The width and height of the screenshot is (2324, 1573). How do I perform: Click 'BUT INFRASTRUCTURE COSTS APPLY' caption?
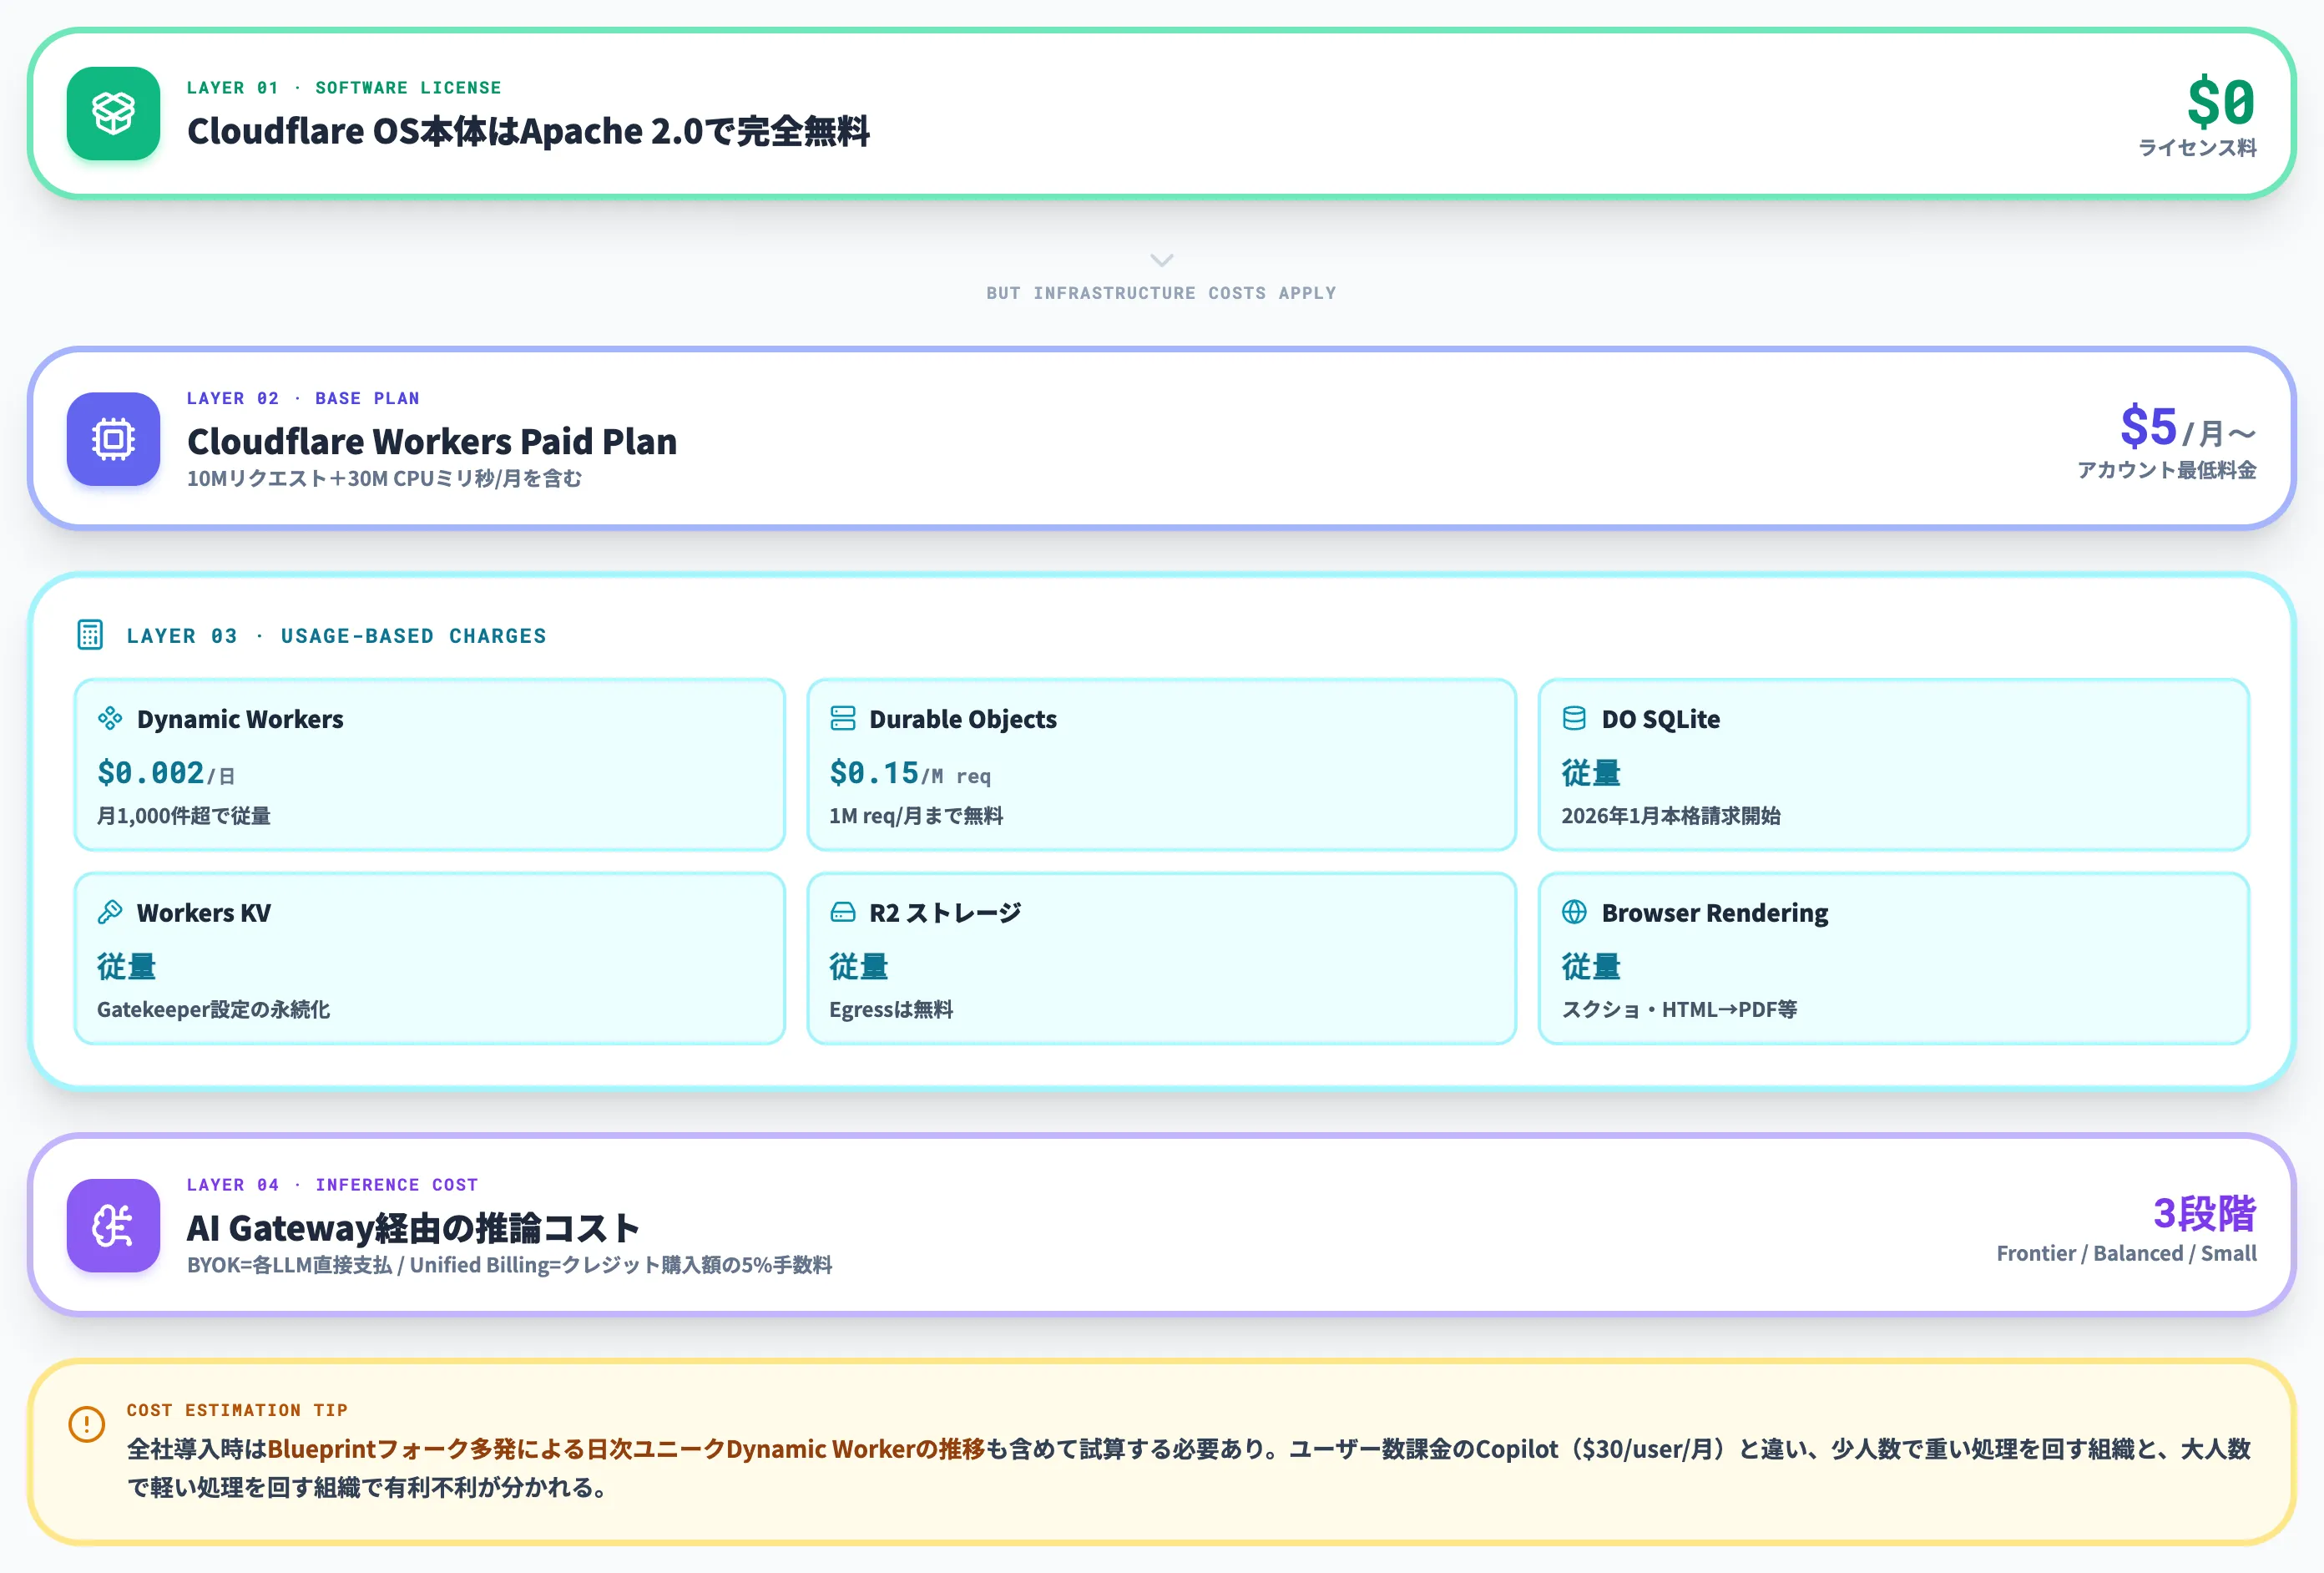pyautogui.click(x=1161, y=293)
